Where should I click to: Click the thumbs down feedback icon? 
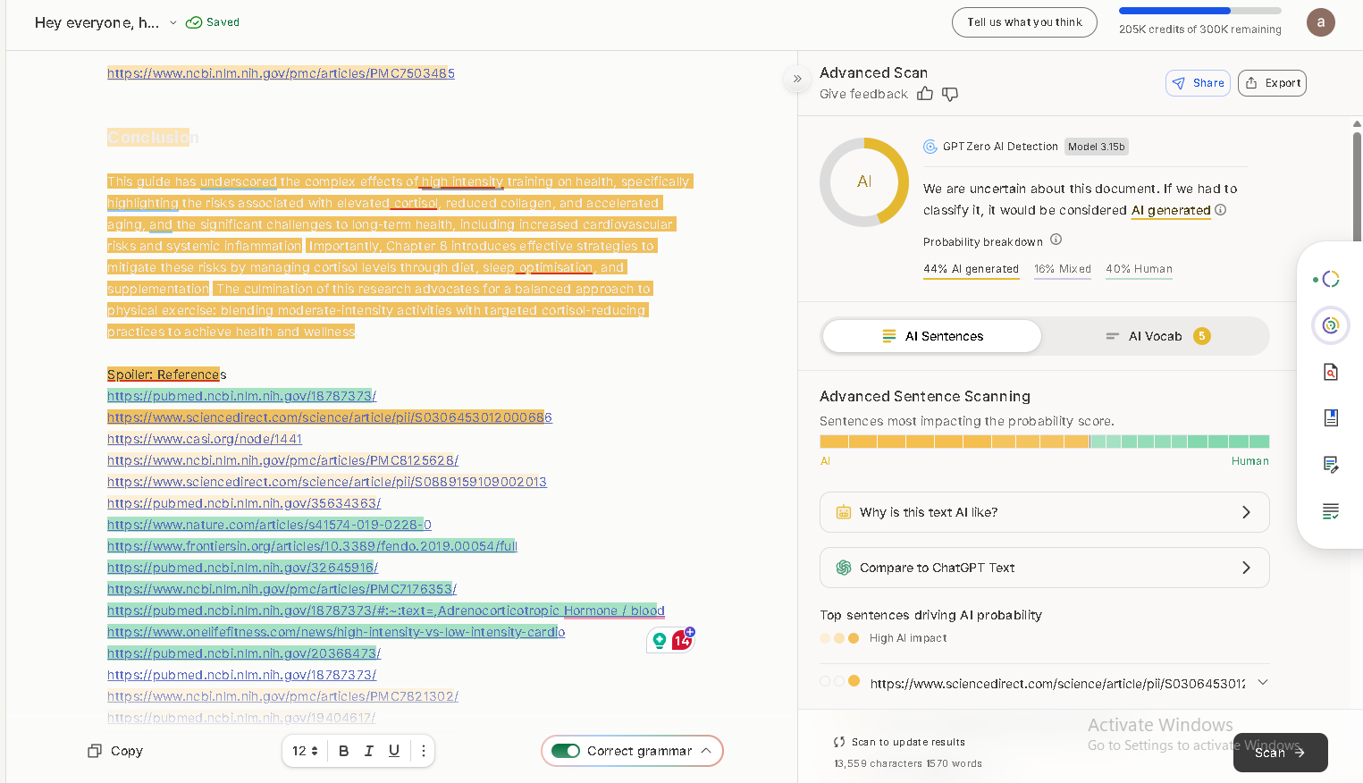[x=950, y=94]
